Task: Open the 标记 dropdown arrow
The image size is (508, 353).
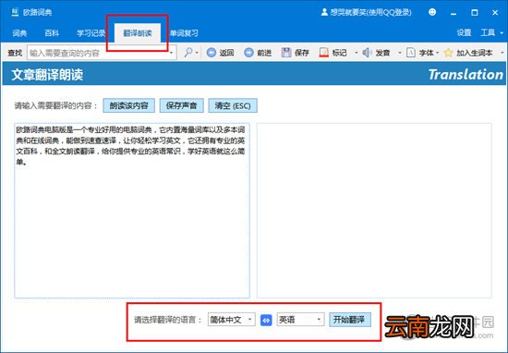Action: tap(356, 53)
